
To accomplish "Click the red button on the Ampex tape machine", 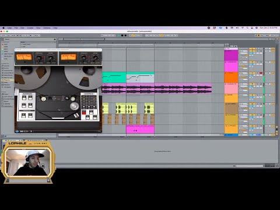I will pyautogui.click(x=84, y=112).
